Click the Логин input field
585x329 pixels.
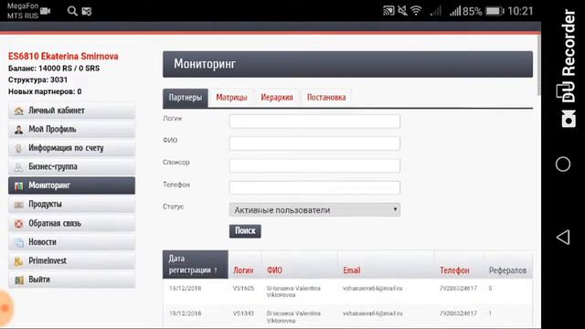tap(314, 122)
